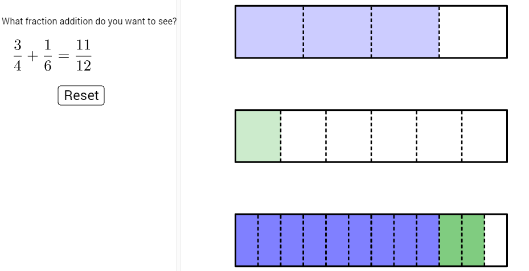Click the plus sign between the fractions
The image size is (529, 271).
click(x=32, y=56)
